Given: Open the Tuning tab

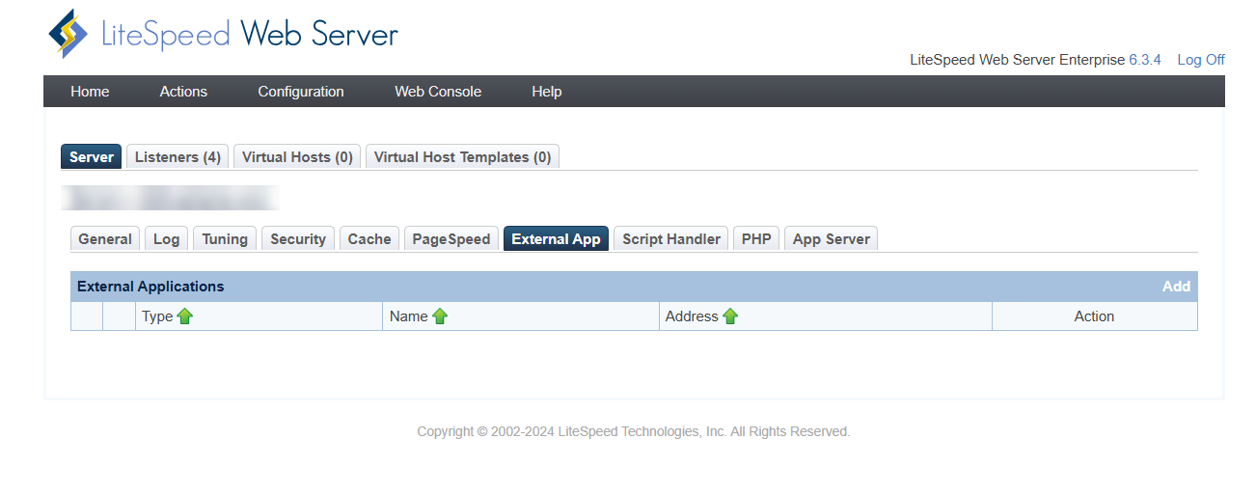Looking at the screenshot, I should click(225, 239).
